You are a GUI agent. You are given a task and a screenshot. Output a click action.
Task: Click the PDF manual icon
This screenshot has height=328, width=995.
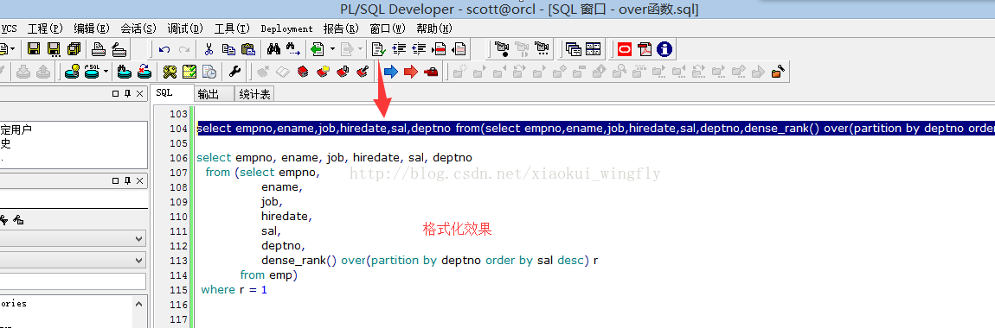click(x=645, y=48)
